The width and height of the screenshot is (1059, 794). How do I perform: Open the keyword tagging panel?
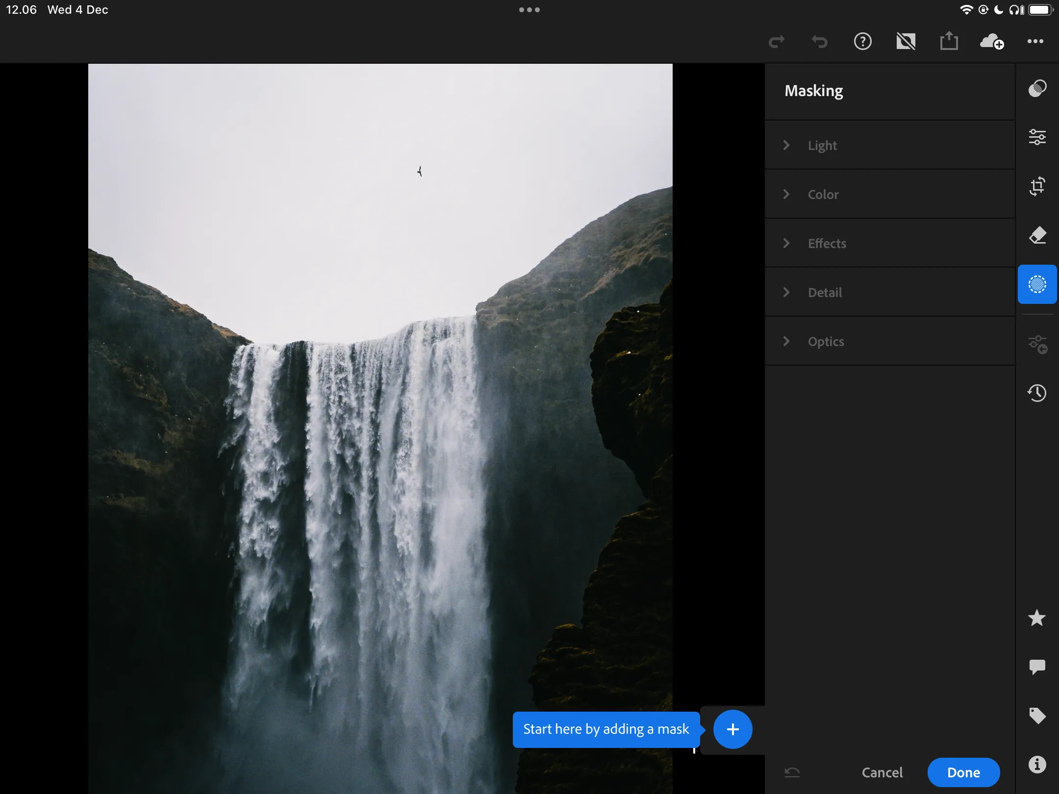click(x=1036, y=716)
